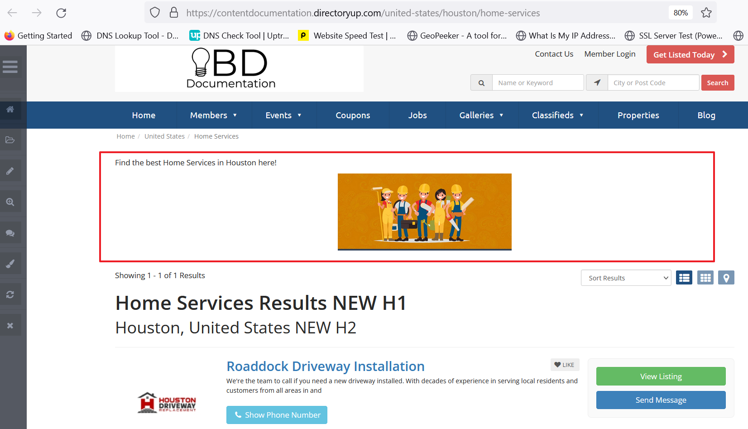Select the paintbrush icon in sidebar
Screen dimensions: 748x429
click(10, 264)
